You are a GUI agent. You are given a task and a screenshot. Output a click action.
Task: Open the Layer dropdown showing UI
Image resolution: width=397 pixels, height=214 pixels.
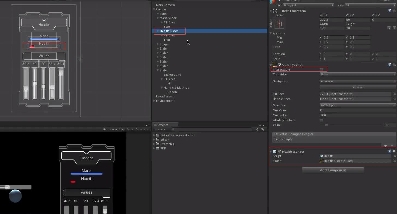point(371,5)
